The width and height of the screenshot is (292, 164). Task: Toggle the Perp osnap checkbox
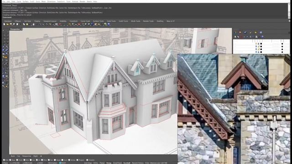[42, 160]
